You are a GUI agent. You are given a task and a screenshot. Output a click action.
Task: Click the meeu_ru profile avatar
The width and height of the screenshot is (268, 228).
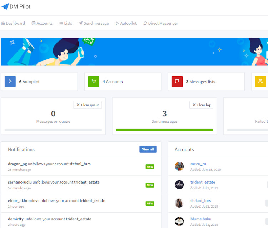click(x=179, y=166)
